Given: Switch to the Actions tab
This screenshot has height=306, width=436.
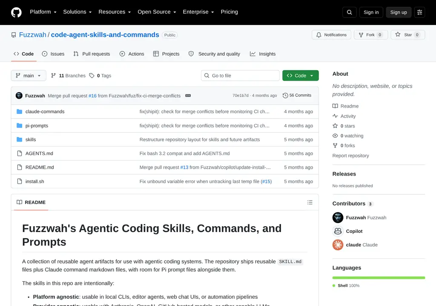Looking at the screenshot, I should pos(132,54).
